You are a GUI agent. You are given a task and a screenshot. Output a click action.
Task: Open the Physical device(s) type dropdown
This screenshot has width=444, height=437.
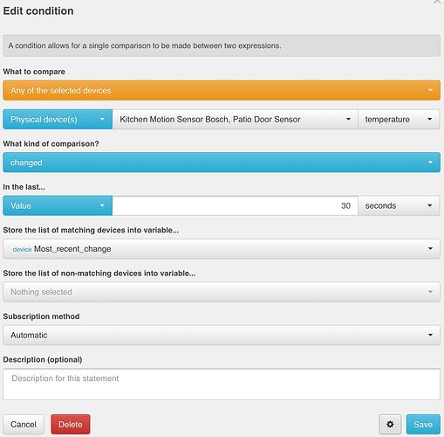tap(58, 119)
